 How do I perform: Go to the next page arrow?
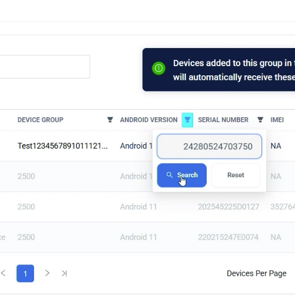(47, 273)
